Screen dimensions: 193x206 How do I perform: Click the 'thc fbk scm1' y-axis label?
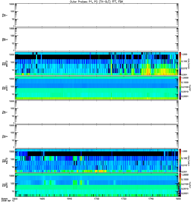(x=5, y=185)
